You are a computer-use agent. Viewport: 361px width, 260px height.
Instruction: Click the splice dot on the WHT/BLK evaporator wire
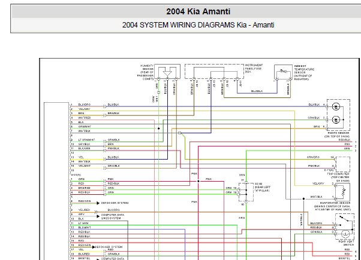(x=303, y=198)
